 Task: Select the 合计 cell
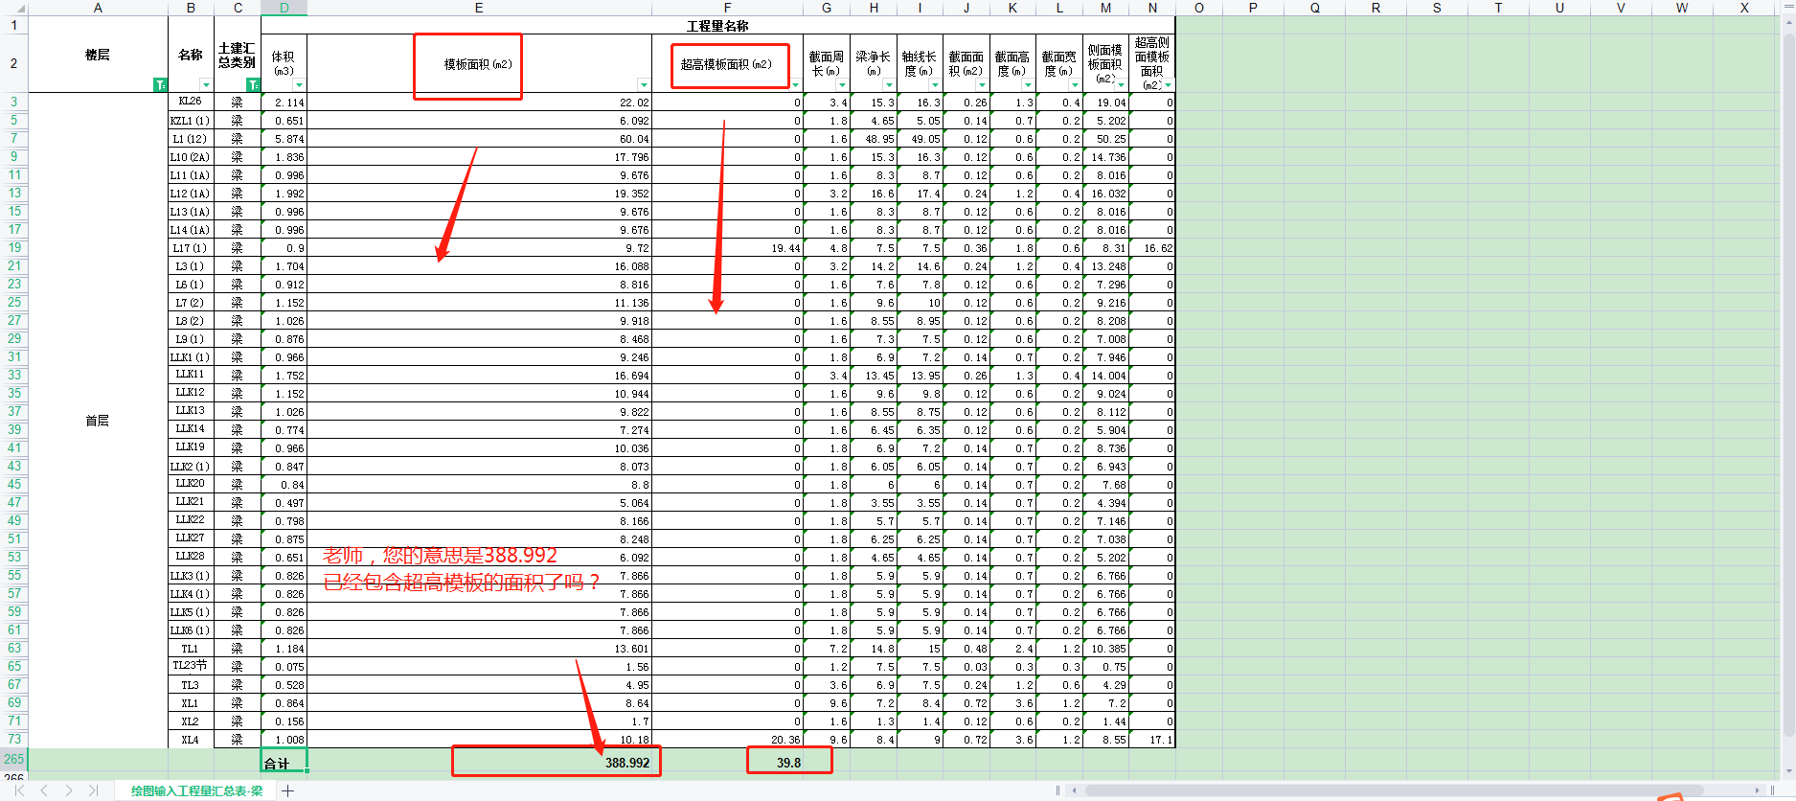(284, 762)
